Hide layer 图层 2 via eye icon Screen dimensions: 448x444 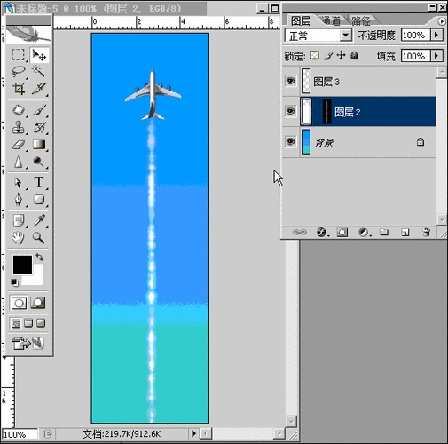290,111
